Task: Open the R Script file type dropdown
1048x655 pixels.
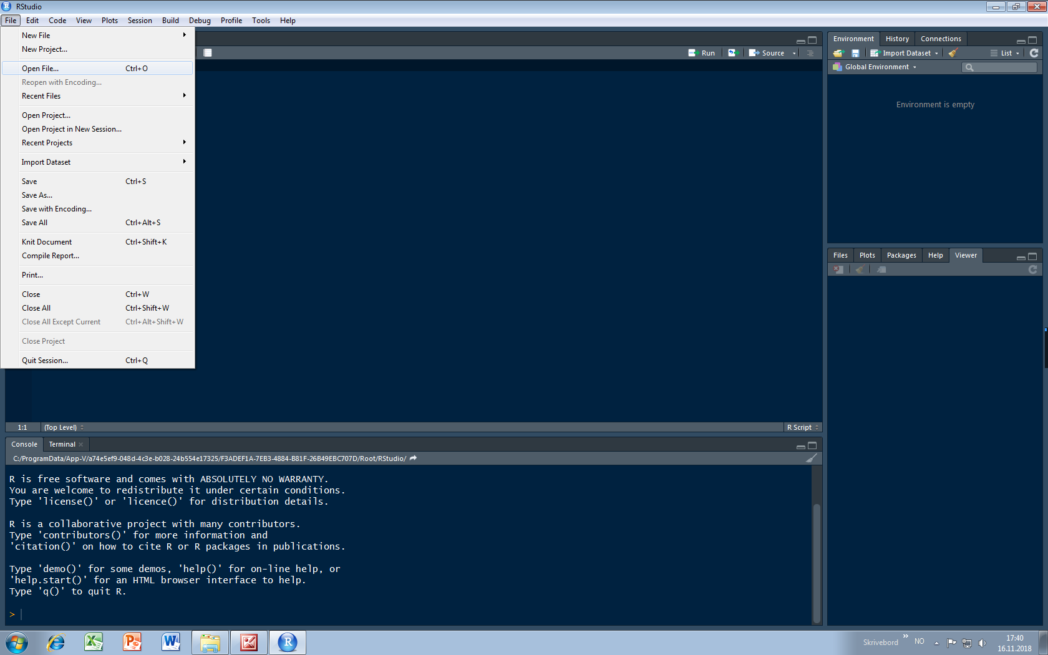Action: (x=802, y=427)
